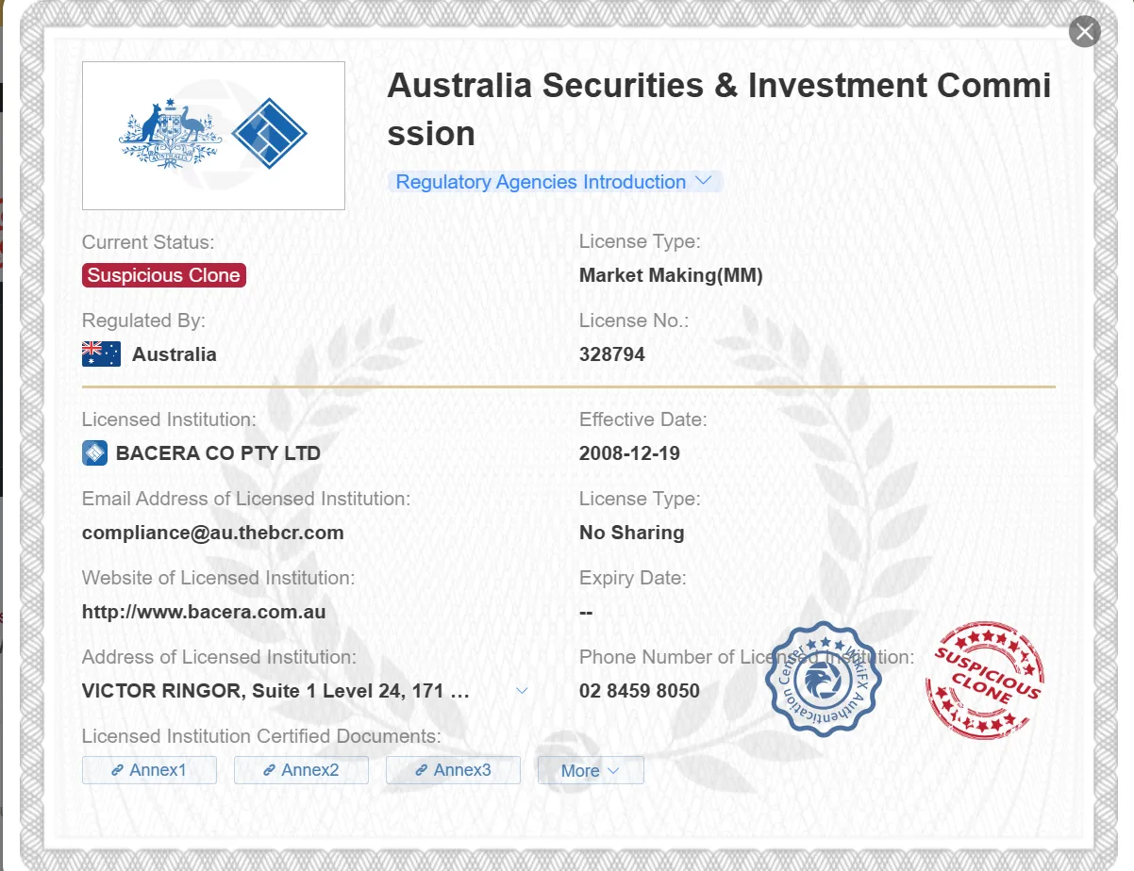Click the Suspicious Clone status badge

click(x=164, y=275)
